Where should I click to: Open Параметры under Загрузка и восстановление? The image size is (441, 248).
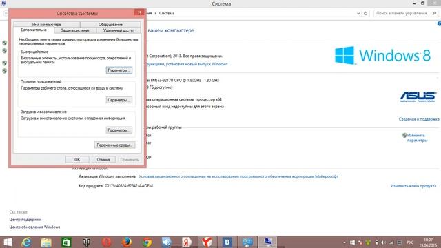pyautogui.click(x=119, y=130)
